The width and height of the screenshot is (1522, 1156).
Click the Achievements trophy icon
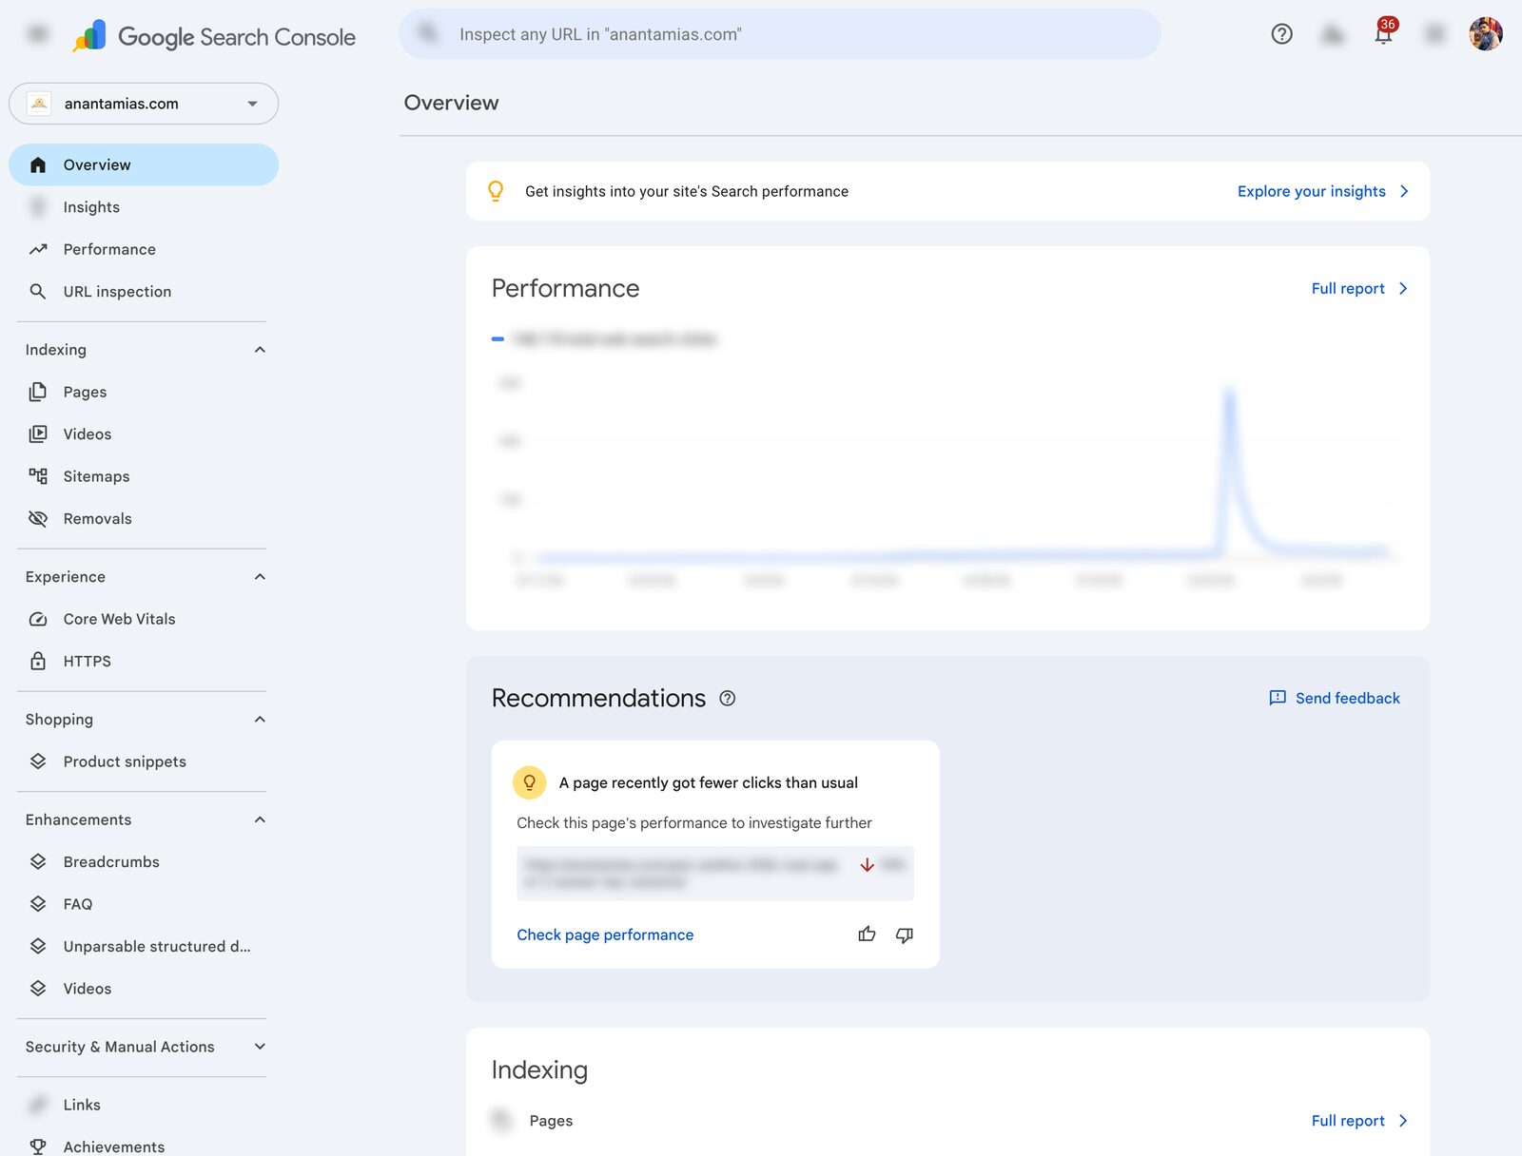[38, 1146]
